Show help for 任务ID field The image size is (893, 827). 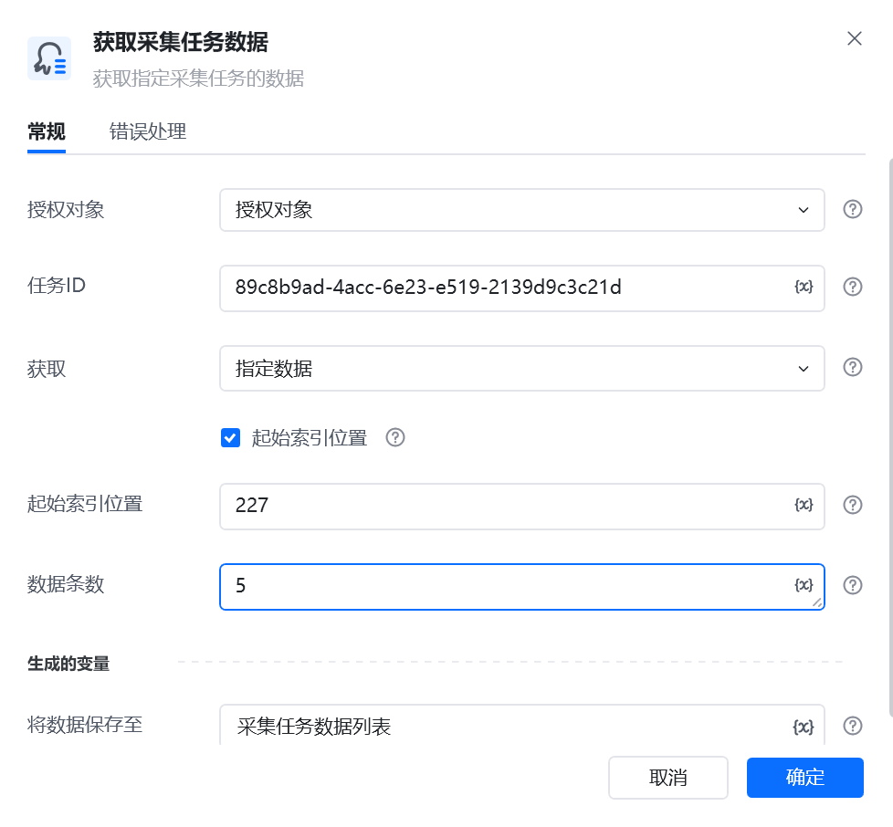[852, 287]
